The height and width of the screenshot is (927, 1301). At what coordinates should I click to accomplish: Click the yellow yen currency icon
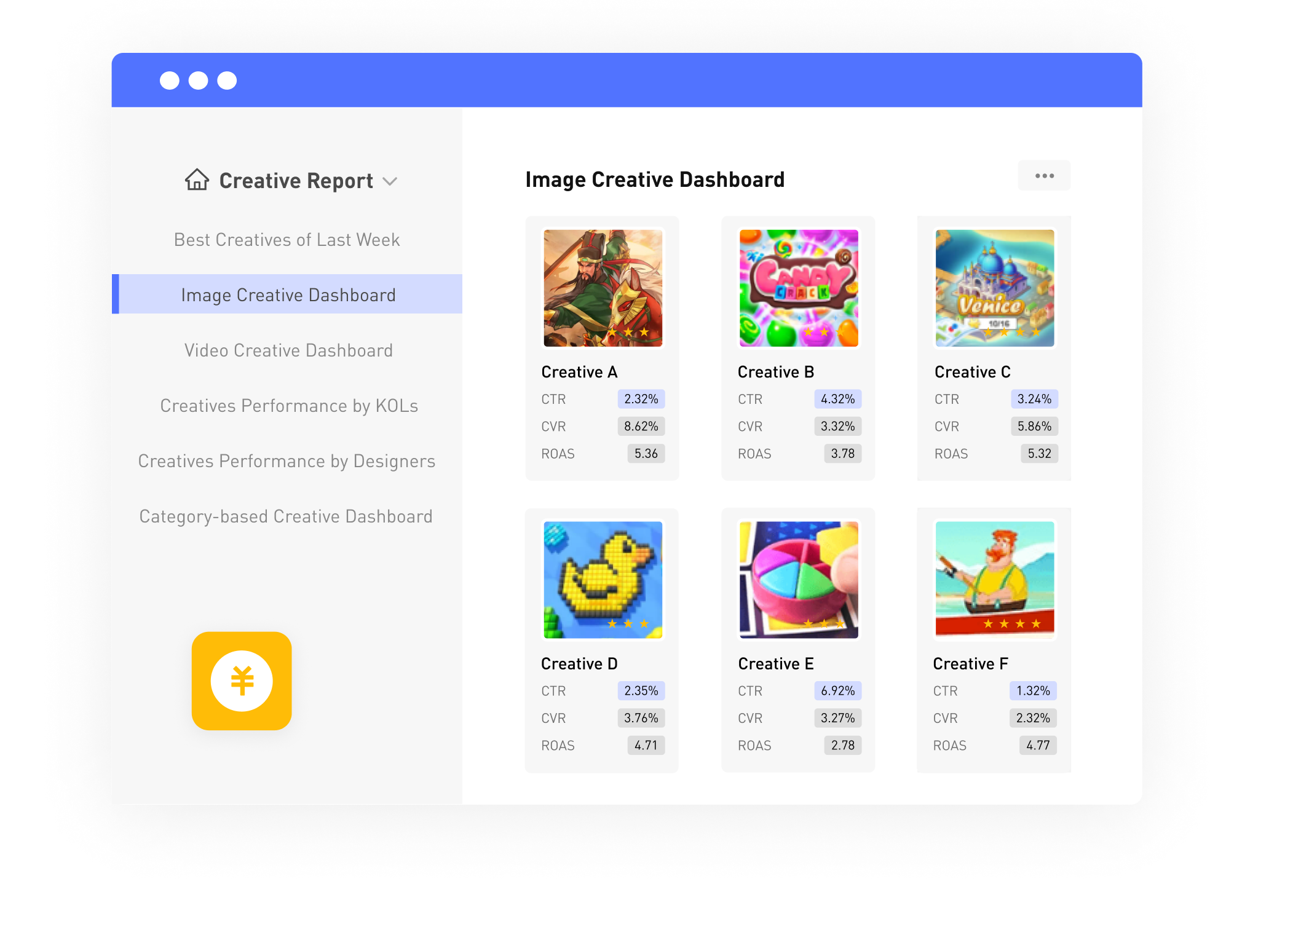pos(241,680)
